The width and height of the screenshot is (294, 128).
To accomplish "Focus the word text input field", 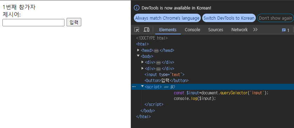I will coord(33,22).
